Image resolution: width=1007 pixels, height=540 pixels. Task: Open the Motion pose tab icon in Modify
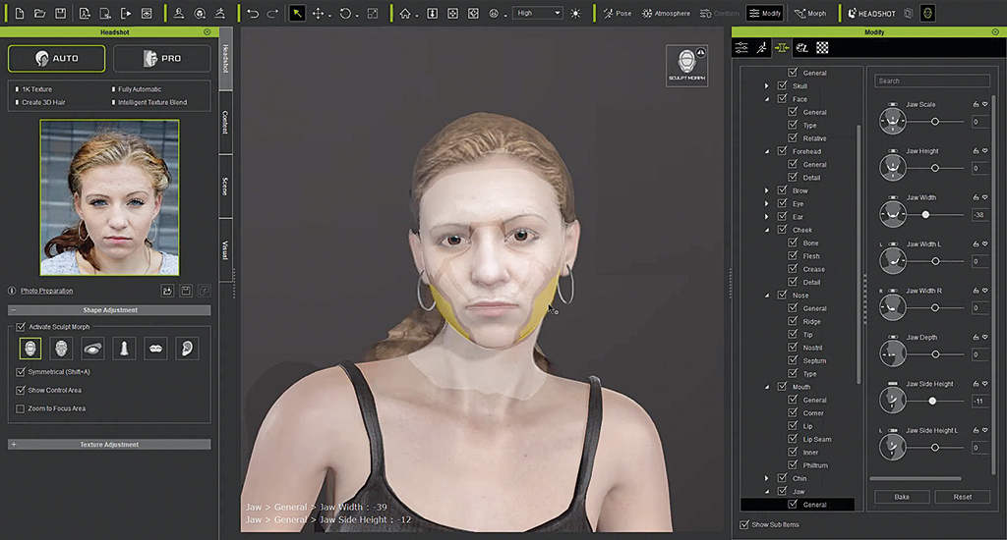pos(762,47)
